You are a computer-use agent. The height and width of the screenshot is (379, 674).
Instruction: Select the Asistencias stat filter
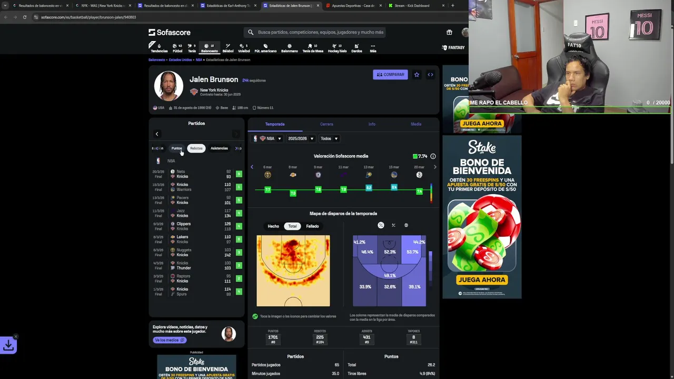[x=219, y=148]
